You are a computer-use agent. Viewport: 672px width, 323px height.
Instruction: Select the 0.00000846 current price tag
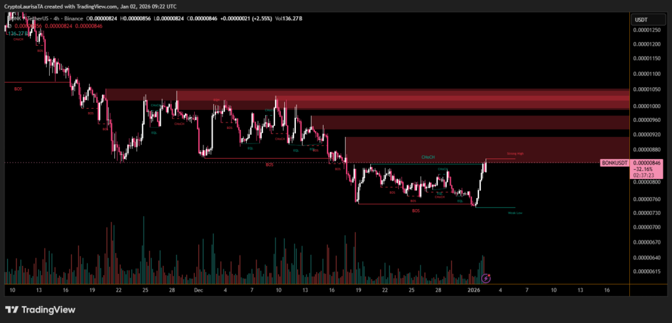coord(646,162)
